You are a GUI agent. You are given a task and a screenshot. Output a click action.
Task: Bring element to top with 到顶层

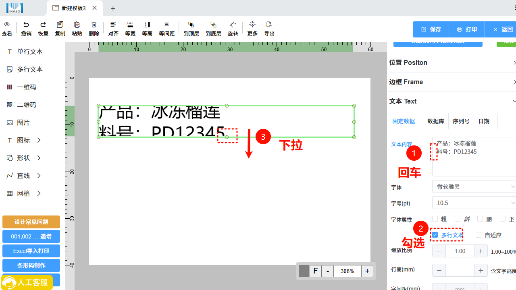coord(191,25)
